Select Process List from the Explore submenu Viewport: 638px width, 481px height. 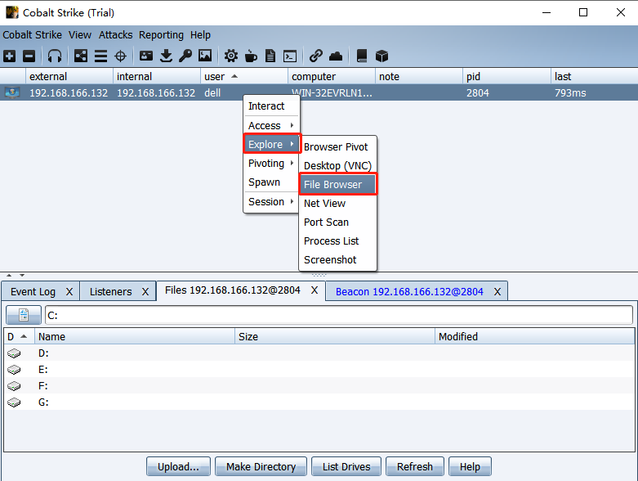(x=331, y=240)
